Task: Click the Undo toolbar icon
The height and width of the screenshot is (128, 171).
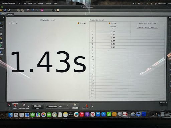Action: 33,10
